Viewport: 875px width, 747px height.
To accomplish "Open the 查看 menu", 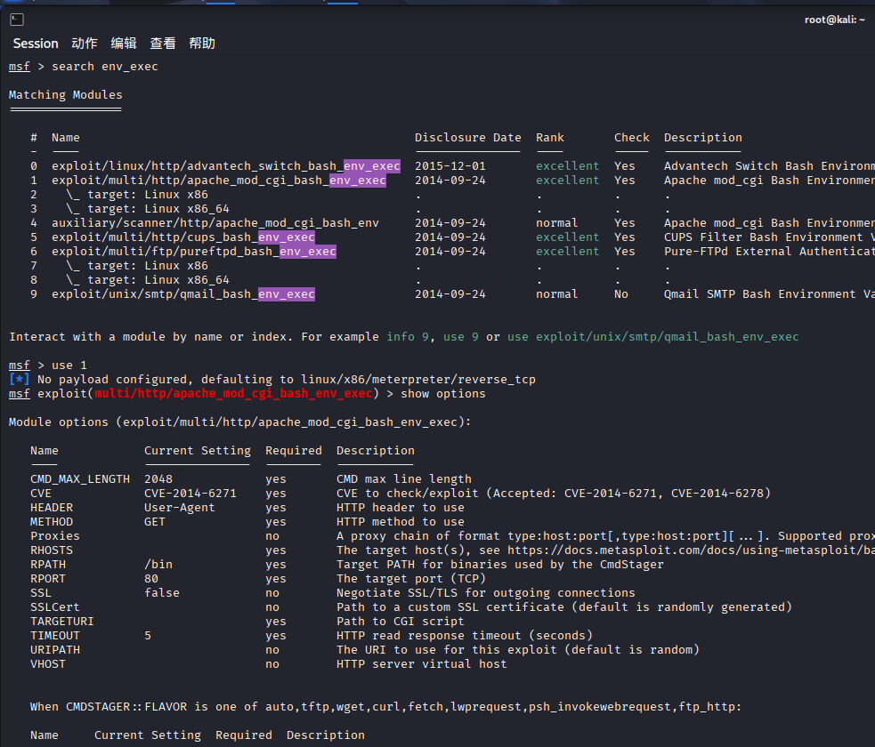I will 162,44.
